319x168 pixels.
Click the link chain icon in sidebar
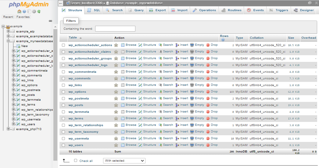point(51,21)
